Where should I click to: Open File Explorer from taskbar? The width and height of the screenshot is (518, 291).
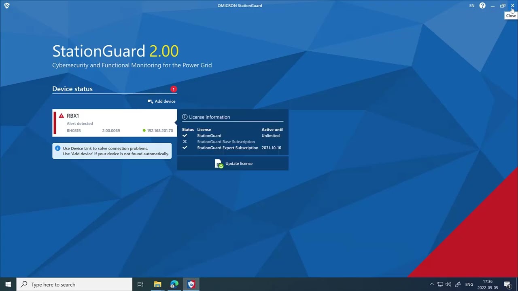point(157,285)
